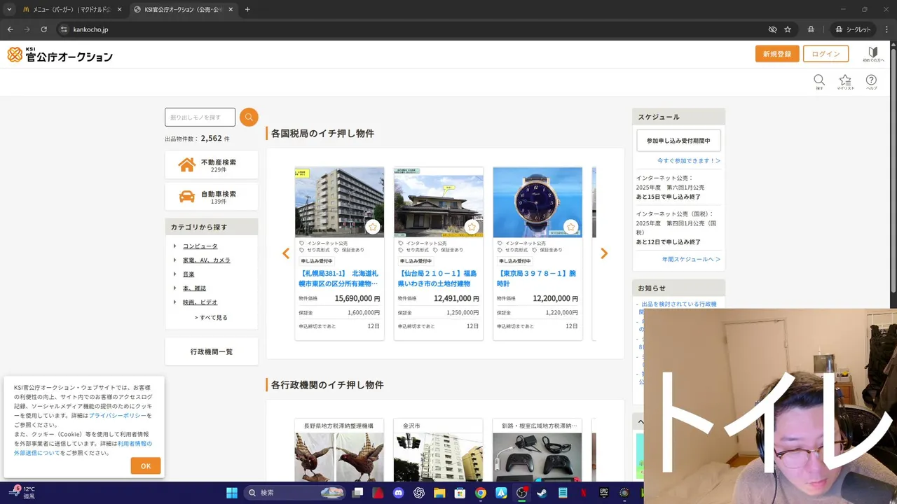
Task: Click the eye-slash tracking protection icon
Action: coord(772,29)
